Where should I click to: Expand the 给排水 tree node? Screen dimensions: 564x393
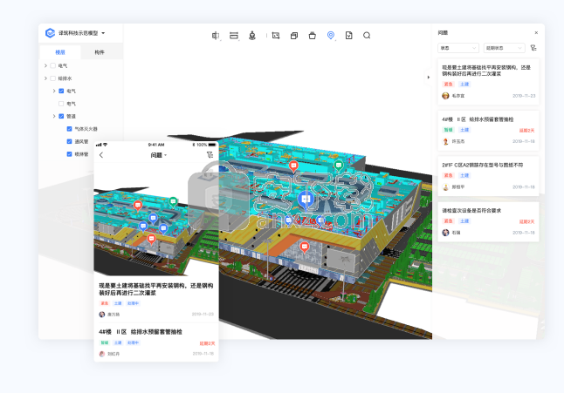[45, 78]
